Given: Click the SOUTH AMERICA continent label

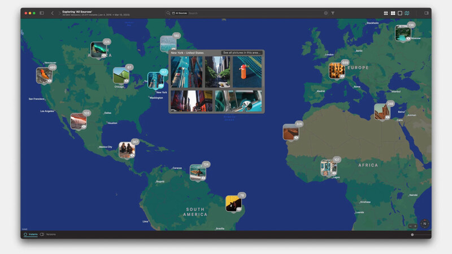Looking at the screenshot, I should (x=195, y=212).
